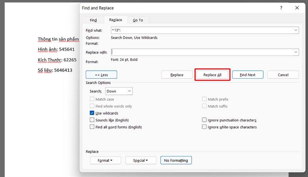Click into the Find what text field
This screenshot has width=308, height=177.
click(200, 30)
